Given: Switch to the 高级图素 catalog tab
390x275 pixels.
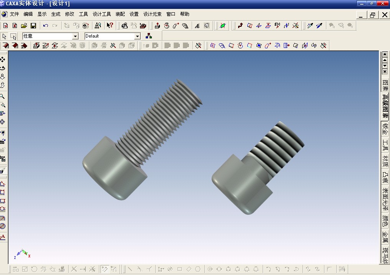Looking at the screenshot, I should (x=385, y=106).
